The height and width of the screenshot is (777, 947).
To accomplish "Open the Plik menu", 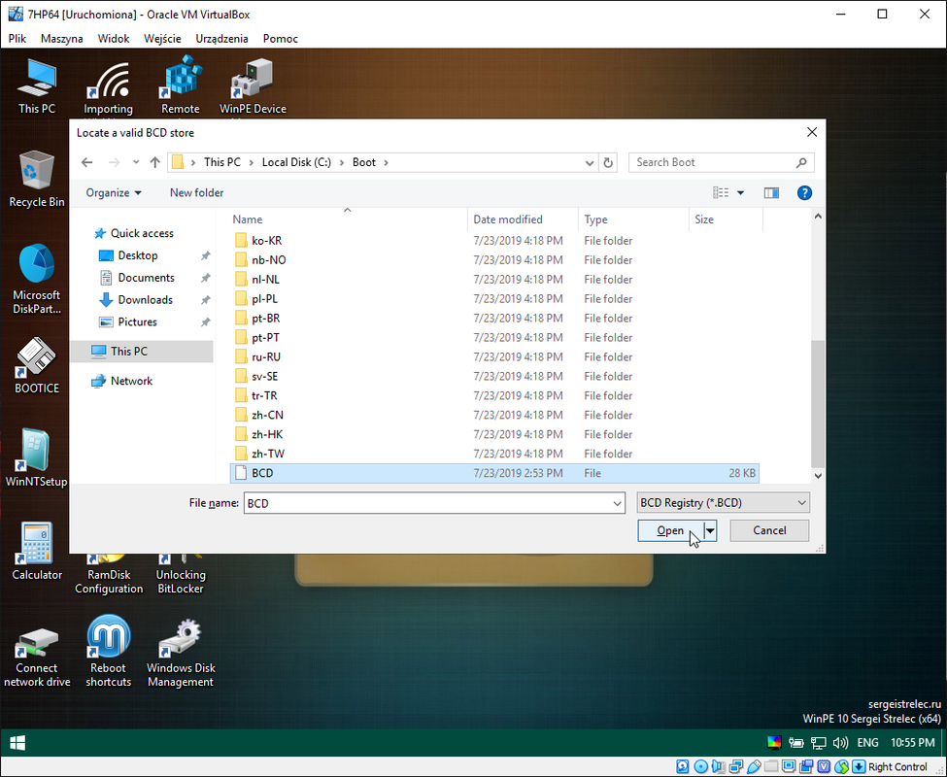I will point(17,39).
